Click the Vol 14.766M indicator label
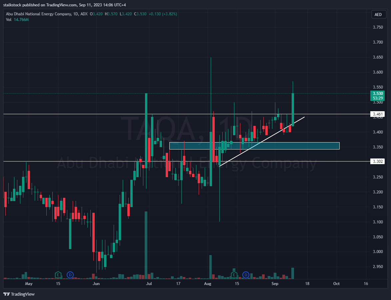 point(17,19)
